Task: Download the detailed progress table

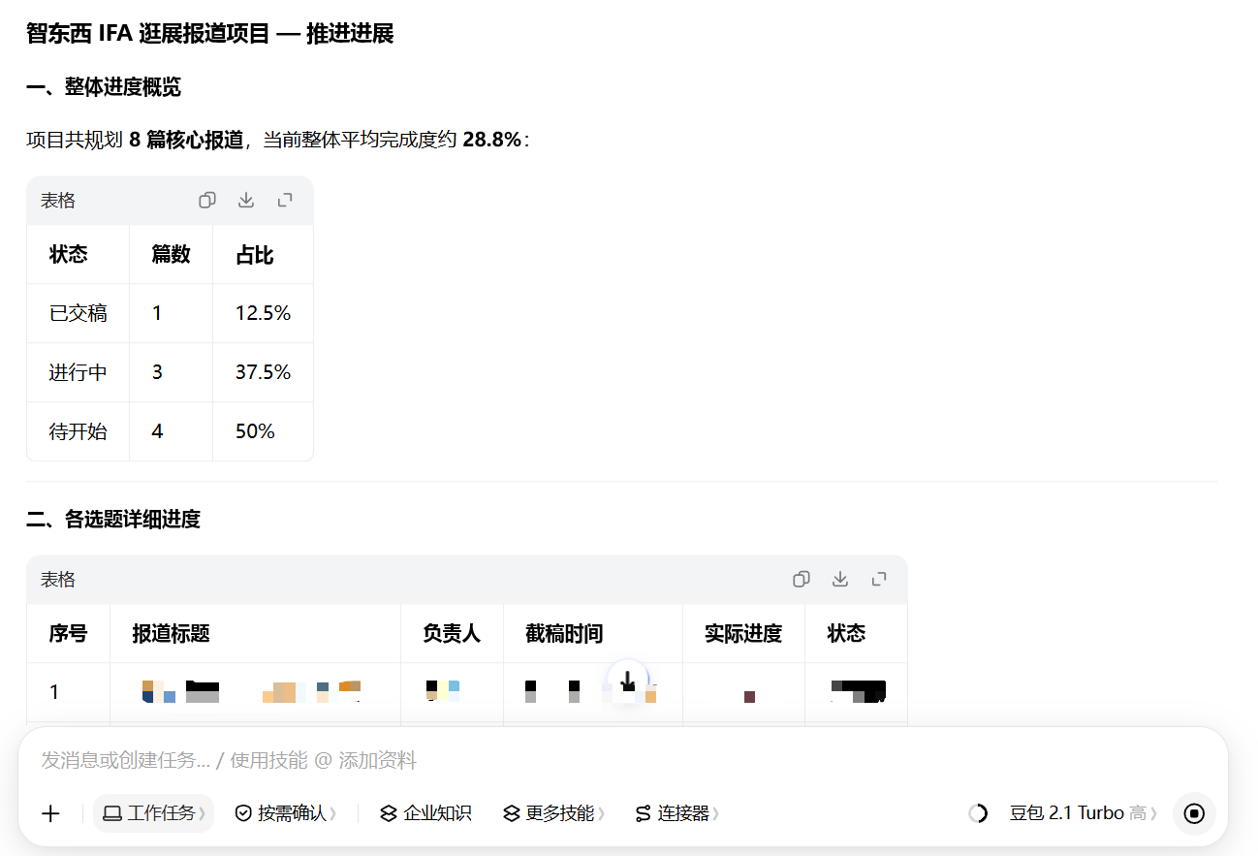Action: tap(840, 579)
